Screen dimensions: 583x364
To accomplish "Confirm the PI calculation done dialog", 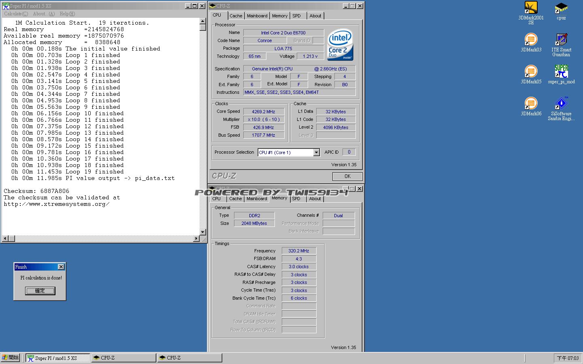I will click(x=40, y=291).
